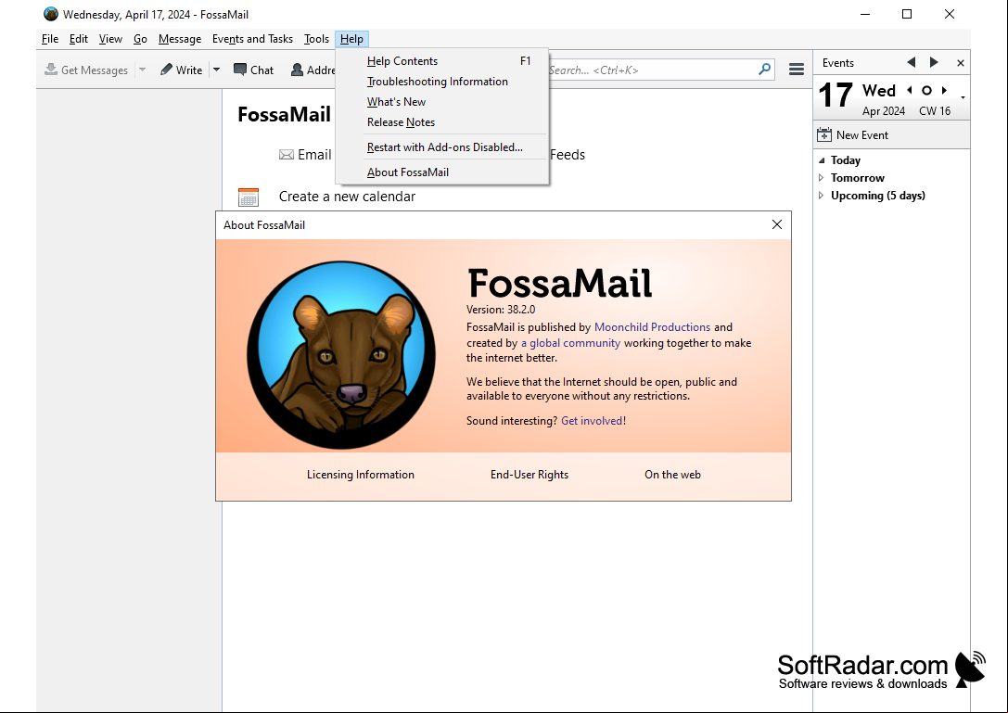Screen dimensions: 1008x713
Task: Choose Restart with Add-ons Disabled
Action: 442,147
